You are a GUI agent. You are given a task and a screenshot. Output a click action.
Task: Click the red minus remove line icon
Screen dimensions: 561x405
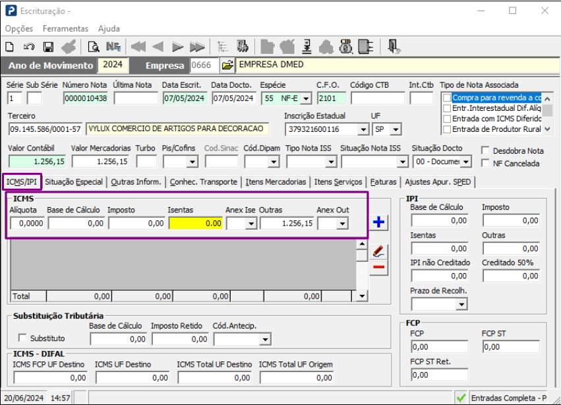[x=378, y=267]
